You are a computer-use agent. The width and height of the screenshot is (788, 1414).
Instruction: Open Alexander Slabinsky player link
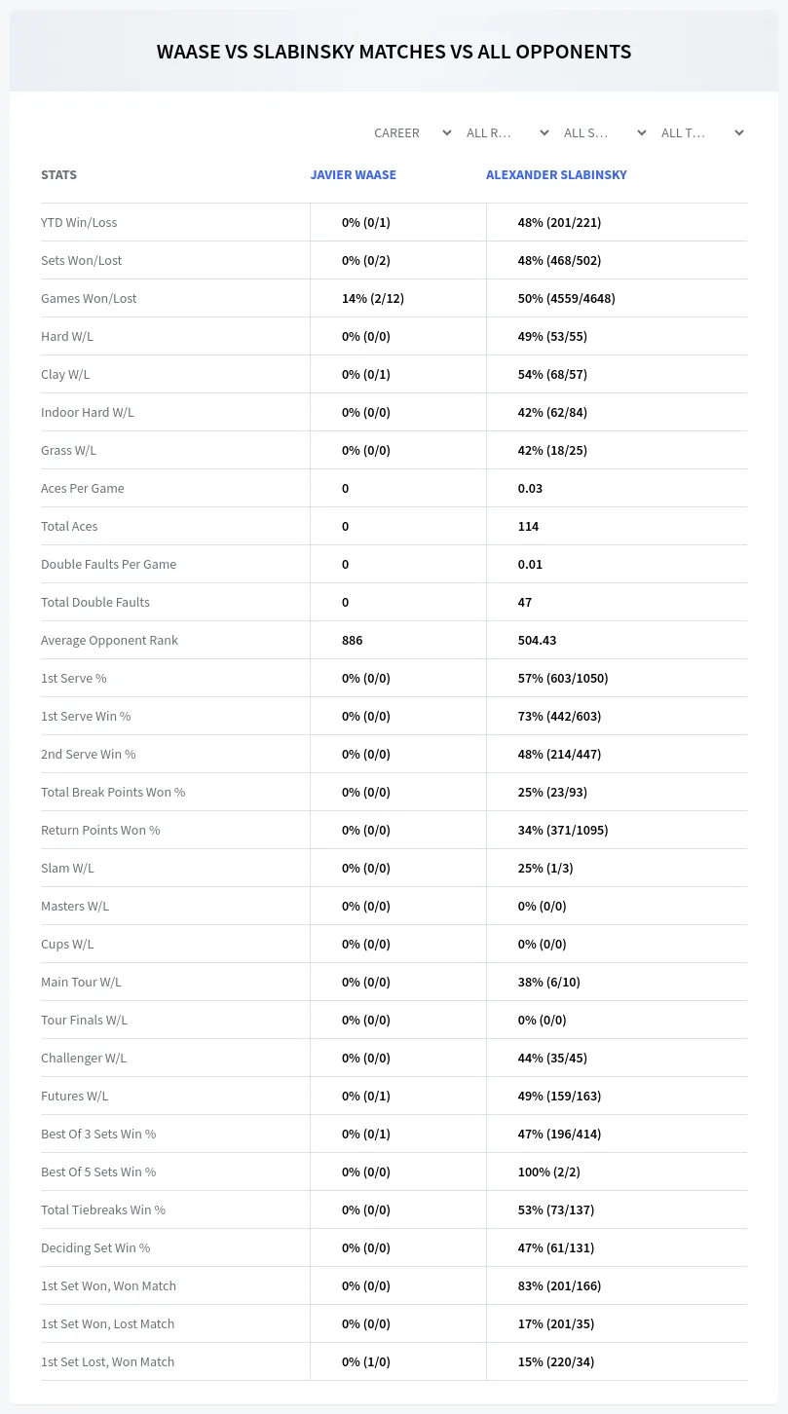556,175
